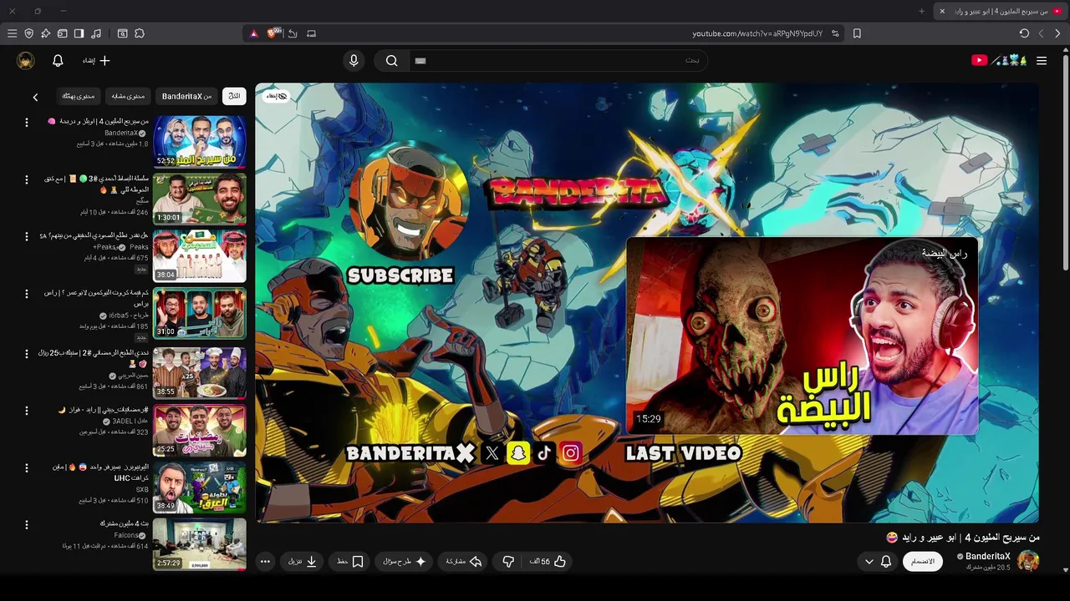Open the browser main menu icon
This screenshot has width=1070, height=601.
[x=12, y=33]
